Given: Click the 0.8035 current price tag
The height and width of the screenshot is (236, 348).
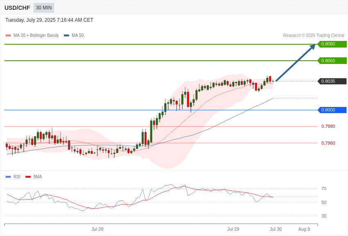Looking at the screenshot, I should coord(332,81).
